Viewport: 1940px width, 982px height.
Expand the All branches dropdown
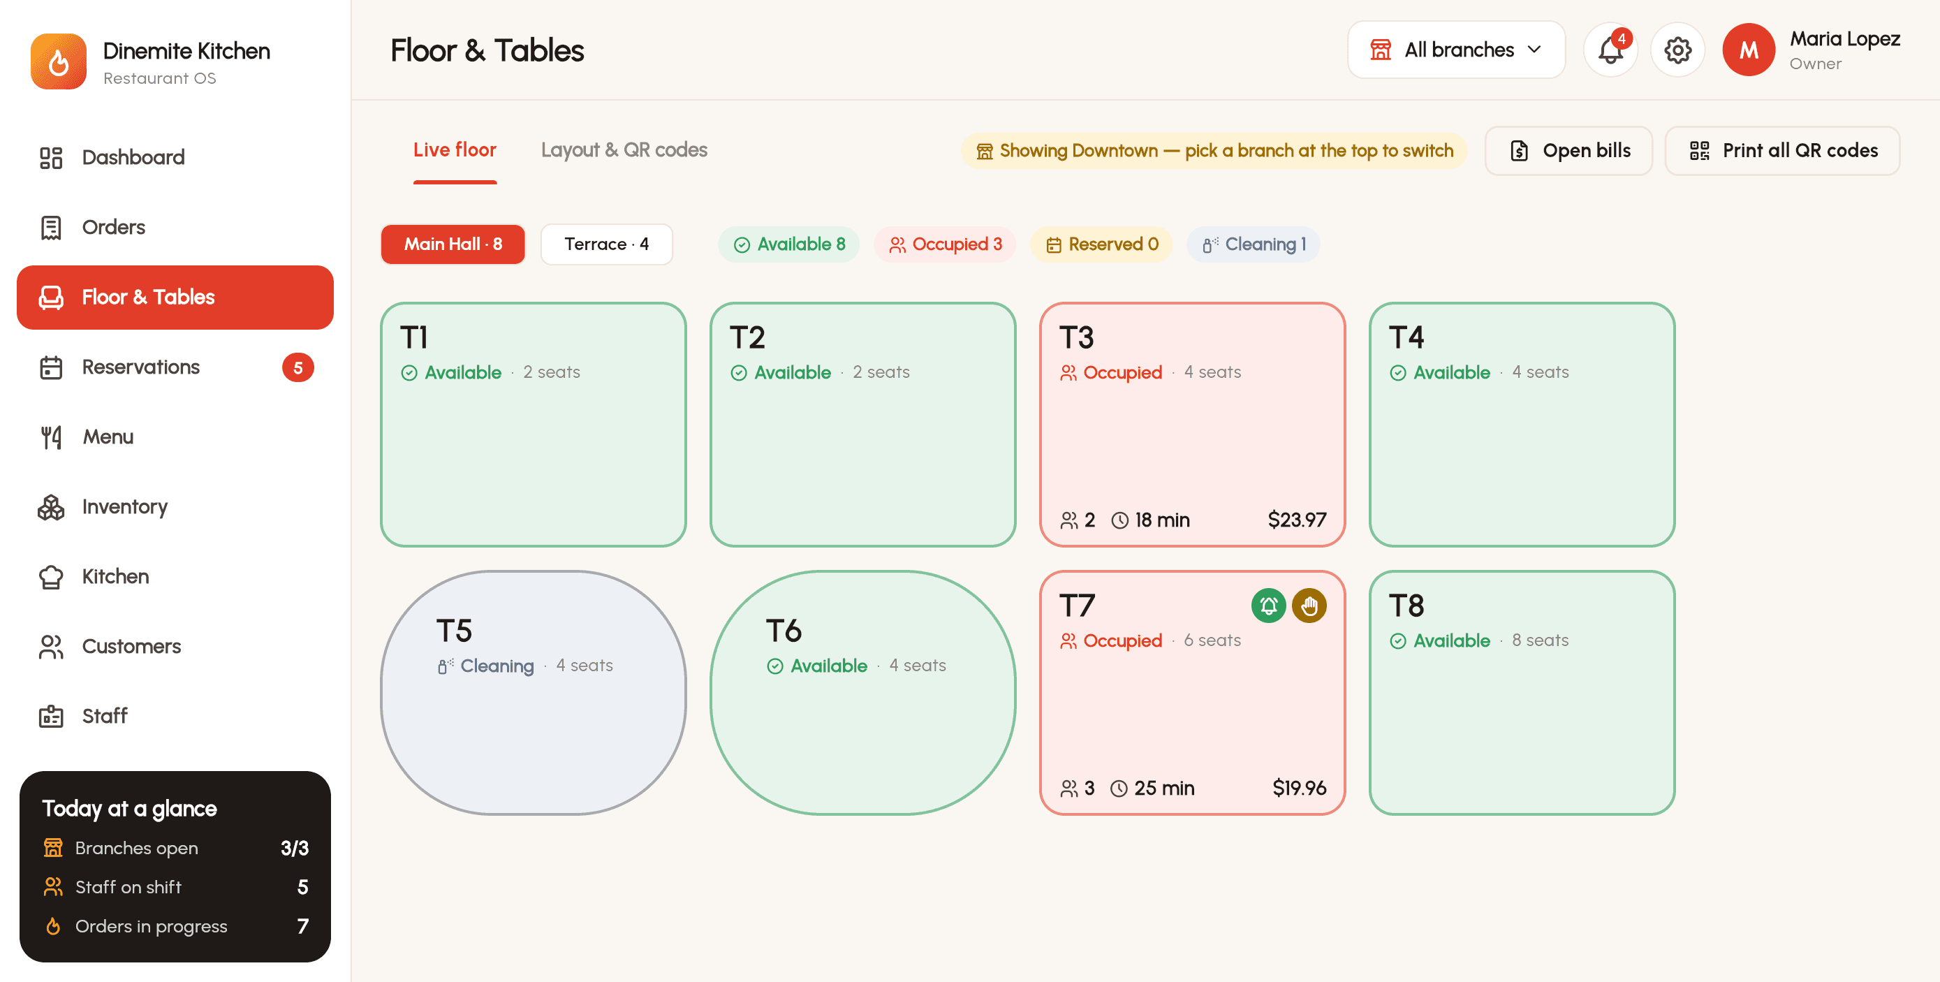(x=1456, y=50)
